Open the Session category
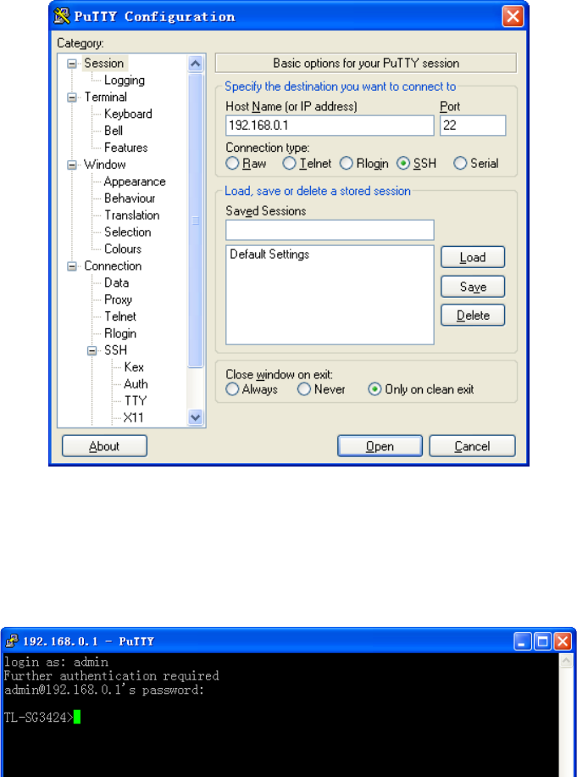The width and height of the screenshot is (577, 777). click(x=104, y=64)
